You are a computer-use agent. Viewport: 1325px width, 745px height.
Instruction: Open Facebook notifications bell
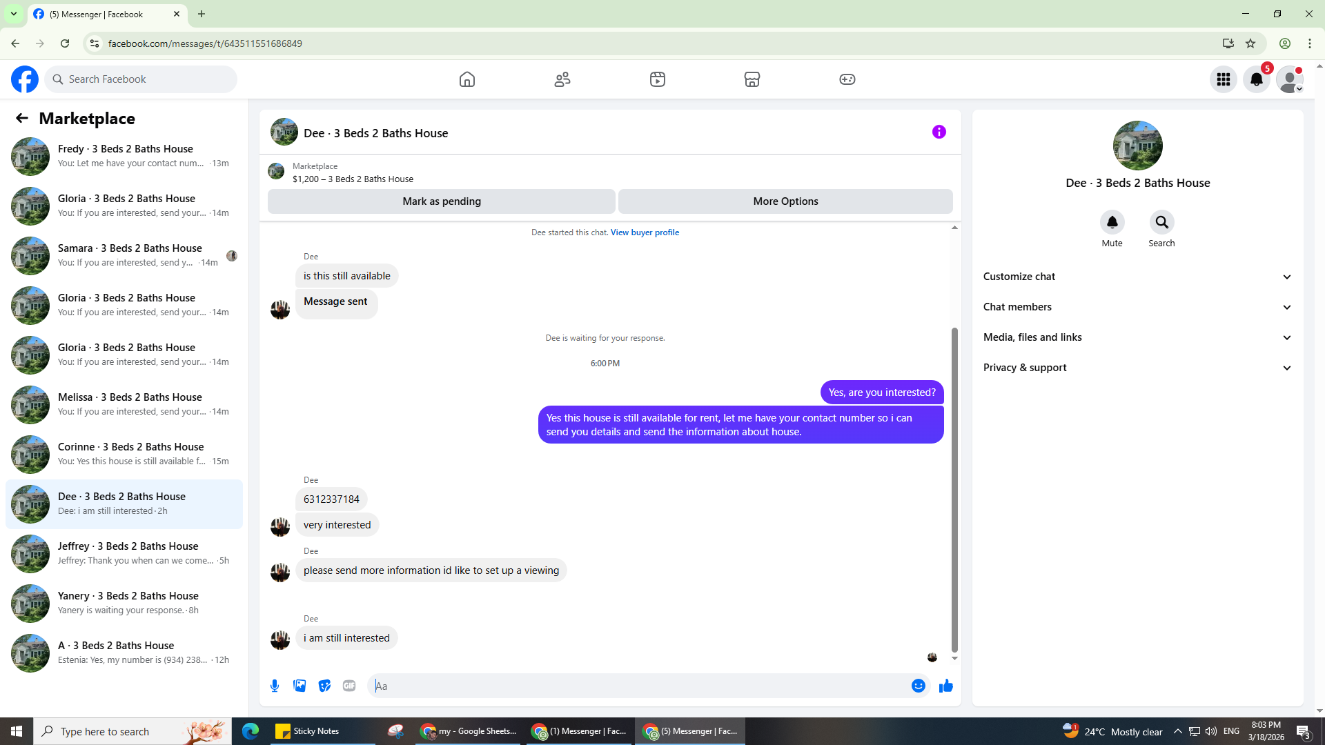[x=1256, y=79]
